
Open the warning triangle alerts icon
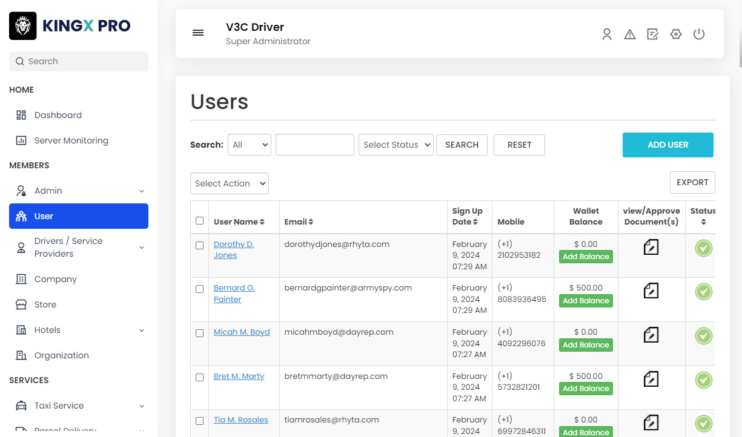(x=630, y=34)
